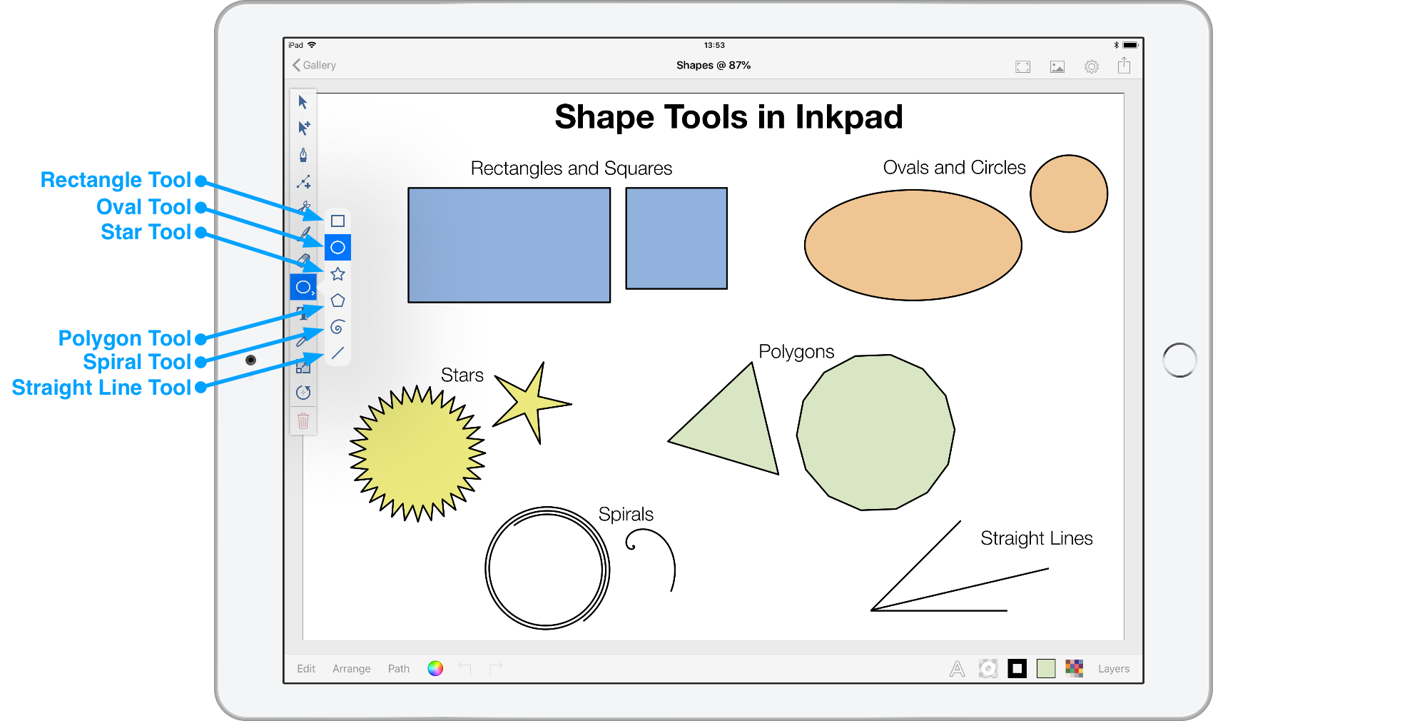Open the settings gear
Viewport: 1427px width, 721px height.
tap(1092, 66)
